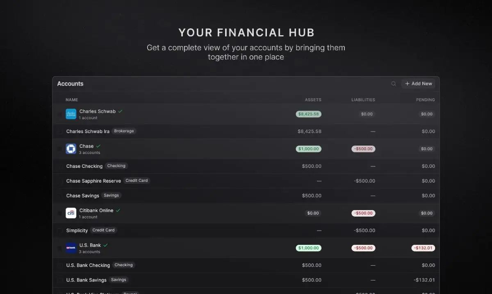Screen dimensions: 492x294
Task: Click the green checkmark beside Charles Schwab
Action: tap(120, 111)
